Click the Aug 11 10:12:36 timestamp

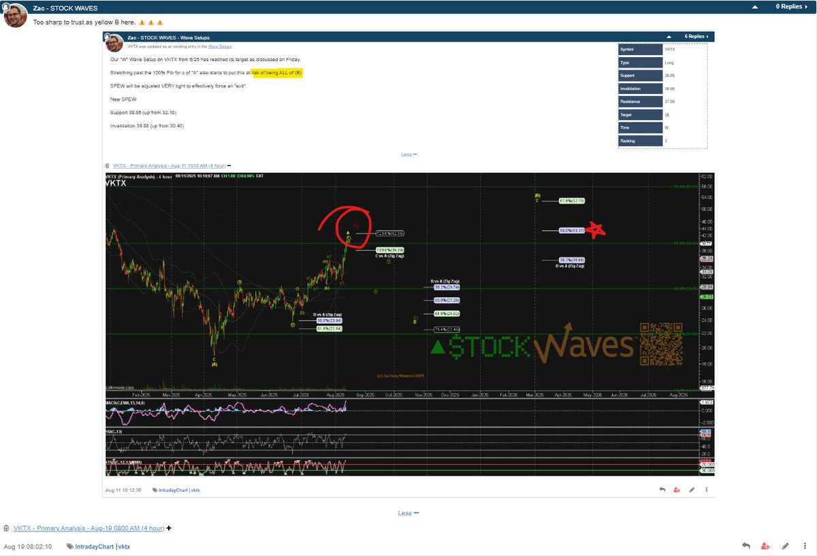(122, 490)
